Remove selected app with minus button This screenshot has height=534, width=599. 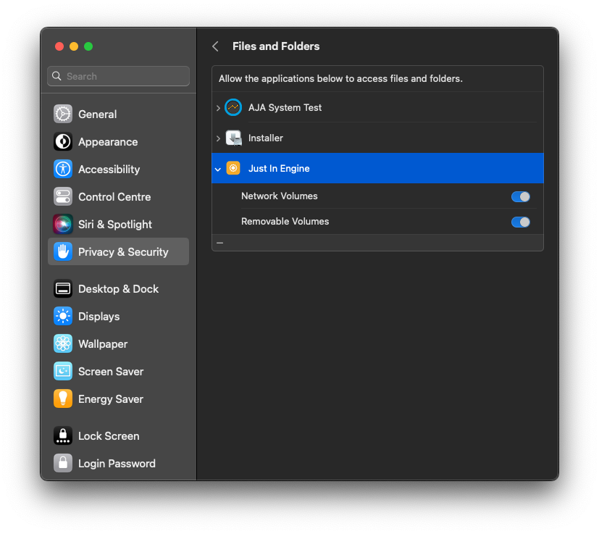tap(219, 243)
